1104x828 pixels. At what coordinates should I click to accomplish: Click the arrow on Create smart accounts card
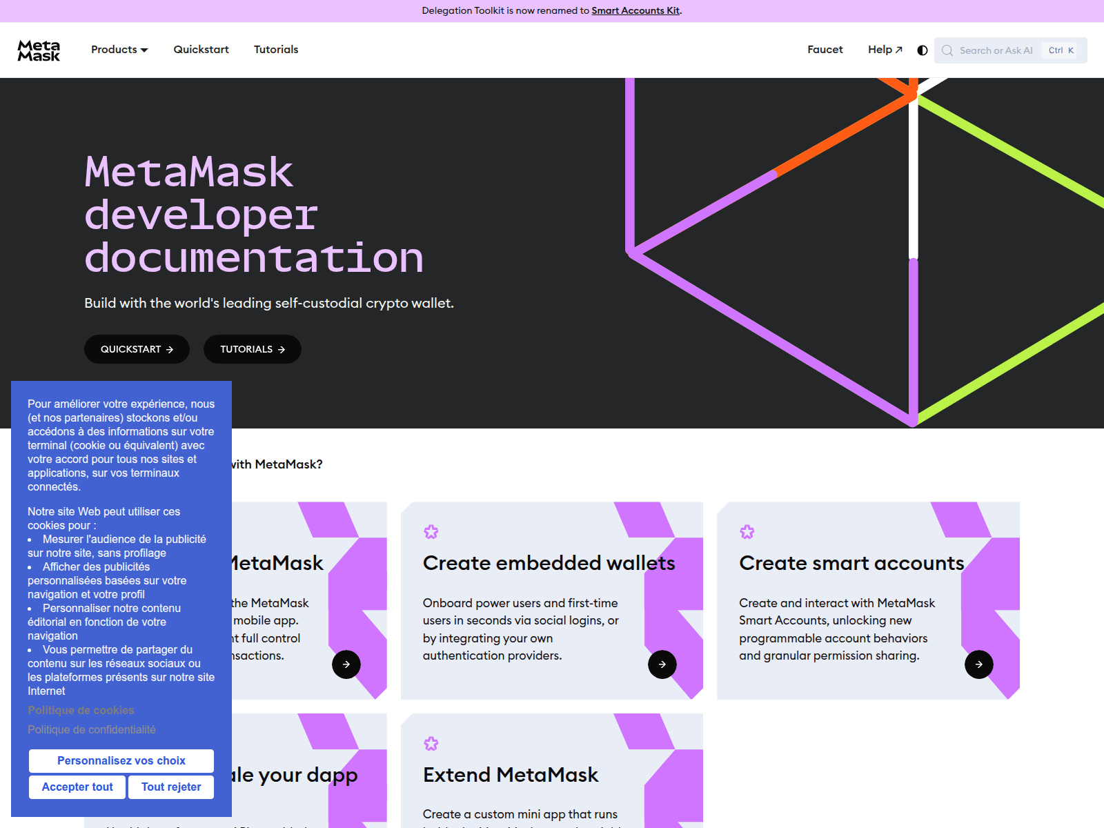tap(979, 664)
